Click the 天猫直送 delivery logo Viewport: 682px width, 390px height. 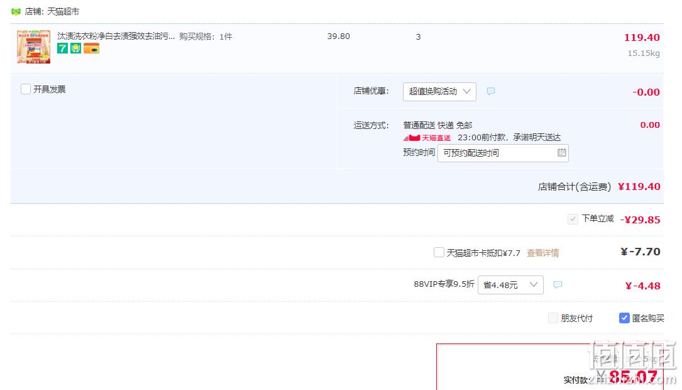[427, 138]
